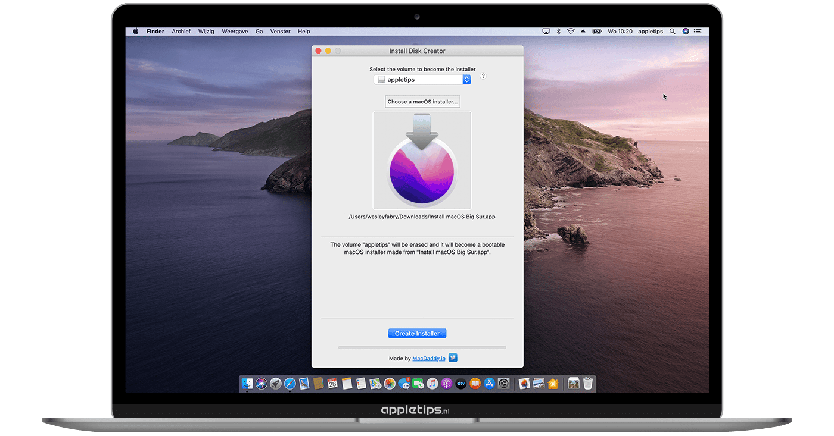Close the Install Disk Creator window

tap(318, 51)
